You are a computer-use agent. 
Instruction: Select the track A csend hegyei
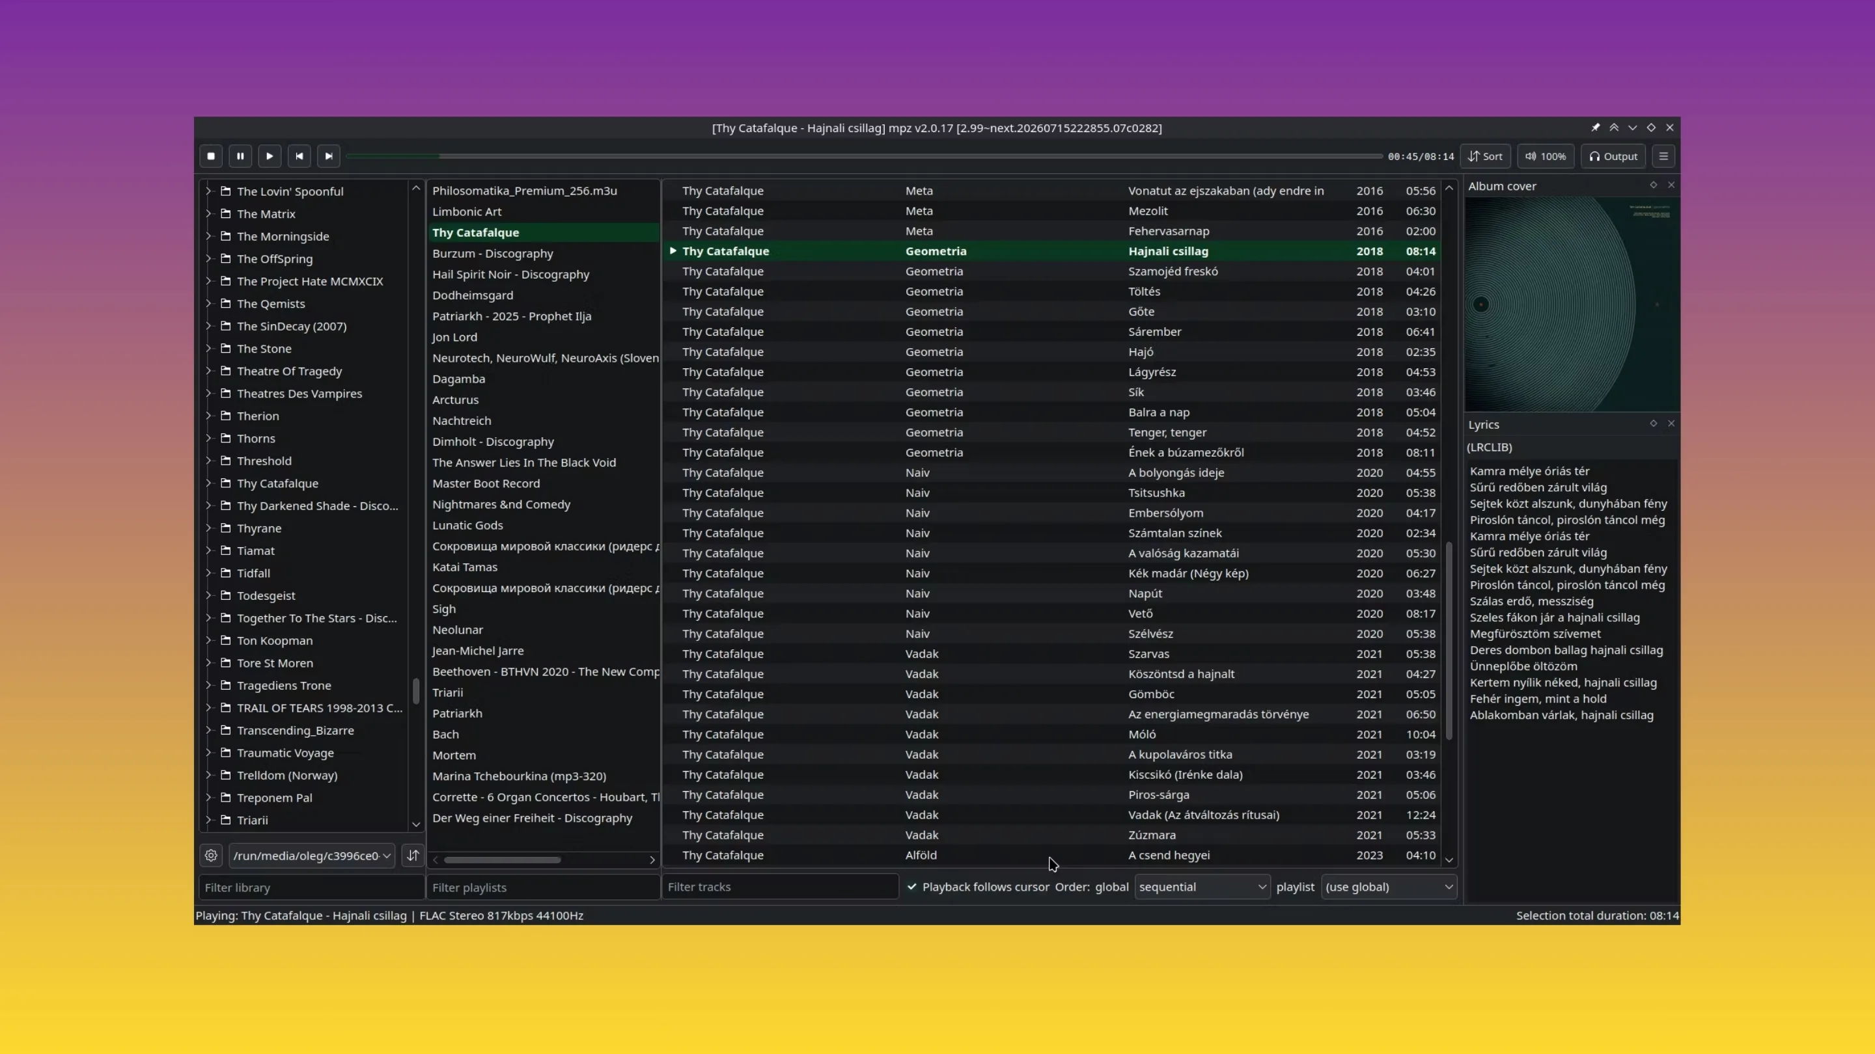tap(1052, 856)
